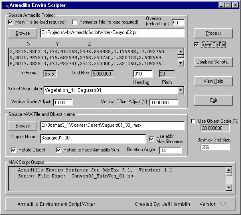Image resolution: width=241 pixels, height=215 pixels.
Task: Open View Help
Action: 213,81
